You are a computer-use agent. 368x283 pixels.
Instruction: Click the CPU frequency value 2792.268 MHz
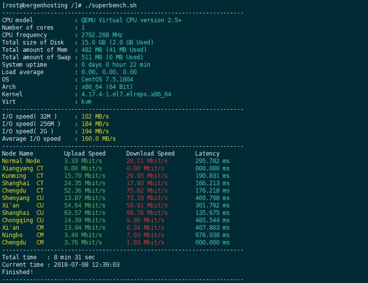click(102, 35)
